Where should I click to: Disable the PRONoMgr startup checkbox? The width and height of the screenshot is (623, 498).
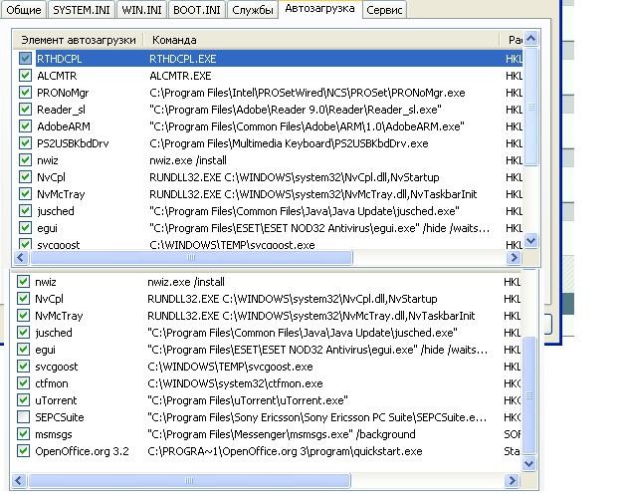coord(26,93)
